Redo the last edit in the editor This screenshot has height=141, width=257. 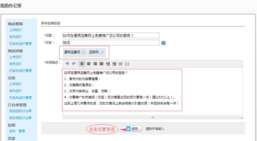(x=74, y=64)
